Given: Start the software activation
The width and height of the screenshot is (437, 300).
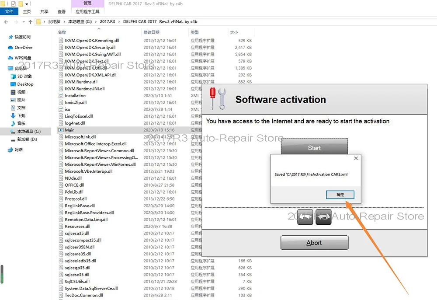Looking at the screenshot, I should pos(314,147).
